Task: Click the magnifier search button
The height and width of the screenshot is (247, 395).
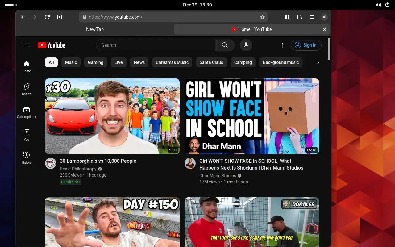Action: click(x=225, y=45)
